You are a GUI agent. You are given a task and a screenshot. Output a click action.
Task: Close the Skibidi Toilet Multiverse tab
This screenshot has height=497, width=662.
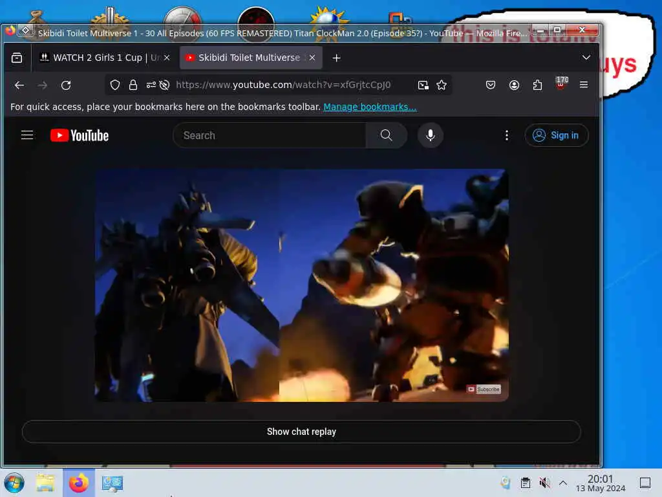[312, 58]
